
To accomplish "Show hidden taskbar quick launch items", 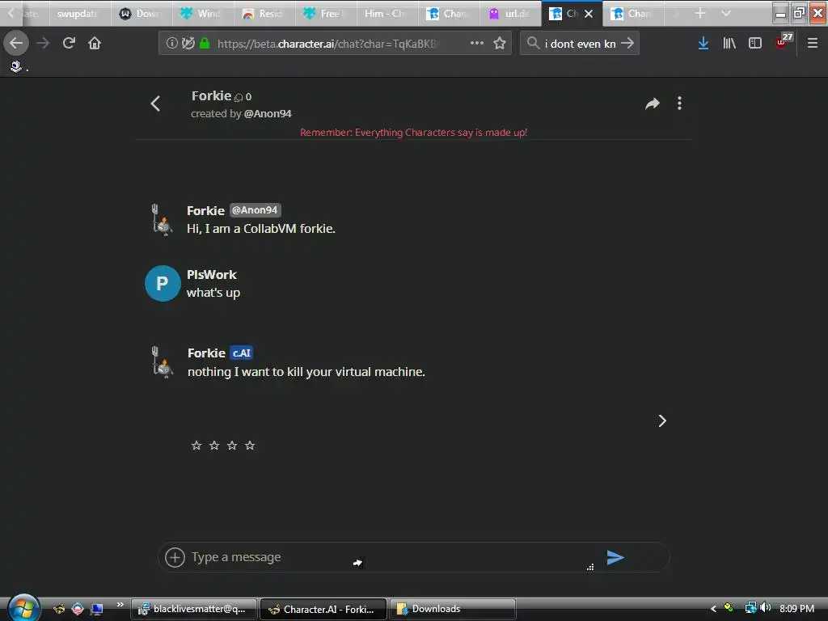I will click(x=120, y=604).
